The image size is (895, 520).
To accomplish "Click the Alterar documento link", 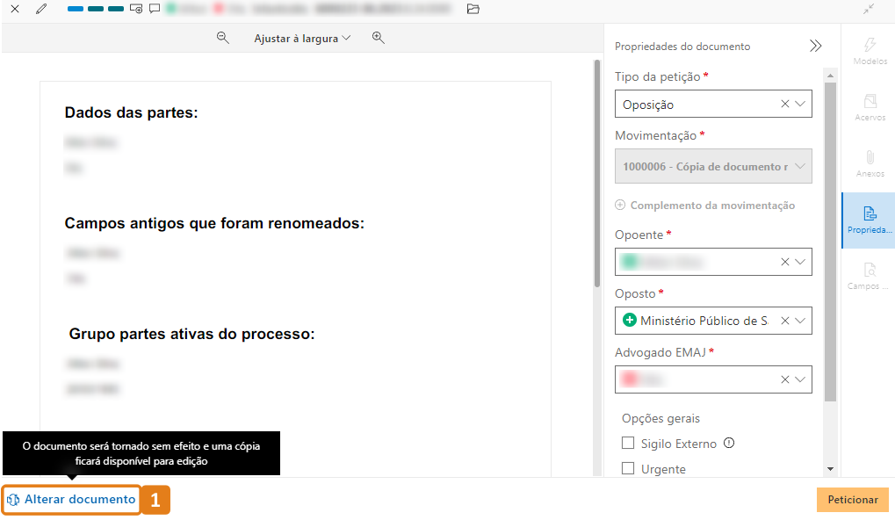I will [72, 500].
